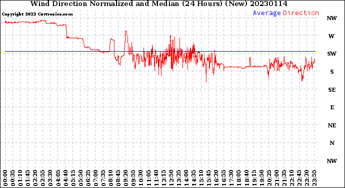The height and width of the screenshot is (188, 345).
Task: Click the "02:55" time axis label
Action: [43, 178]
